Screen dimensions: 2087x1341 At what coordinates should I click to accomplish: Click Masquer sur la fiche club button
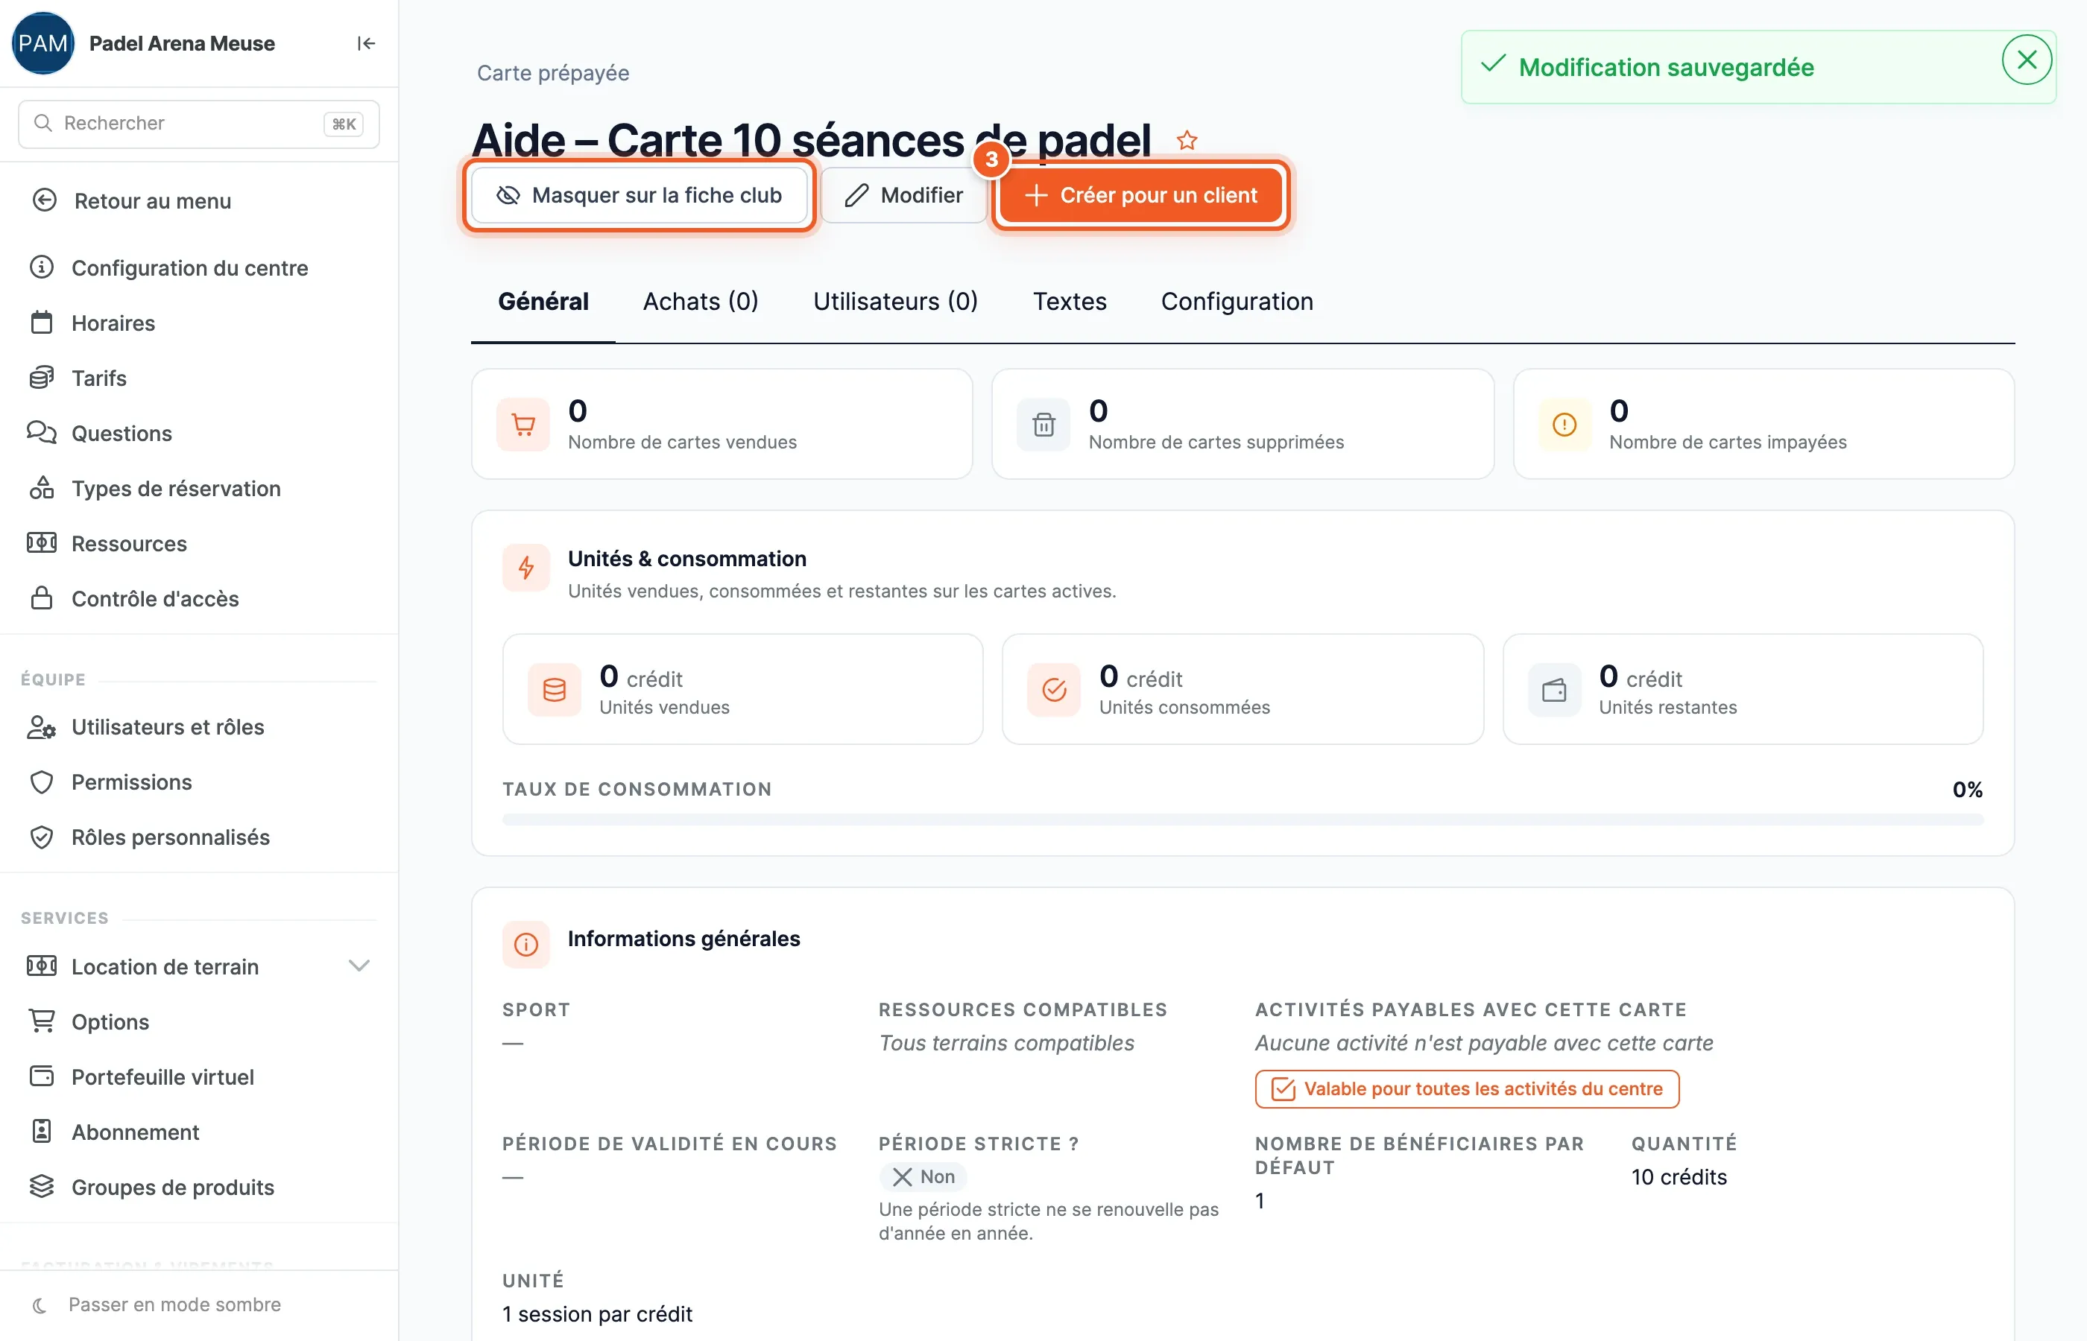640,195
